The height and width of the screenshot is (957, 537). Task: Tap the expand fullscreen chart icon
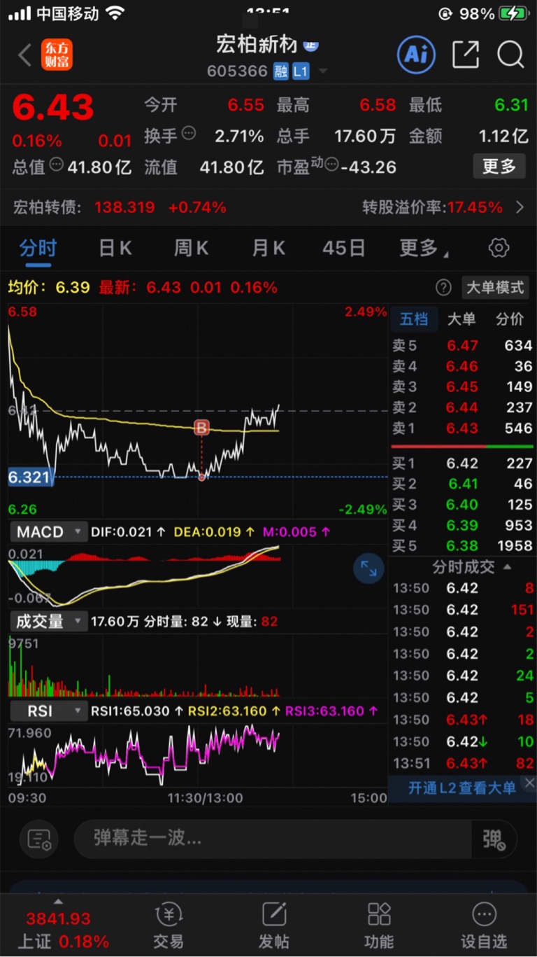point(368,568)
